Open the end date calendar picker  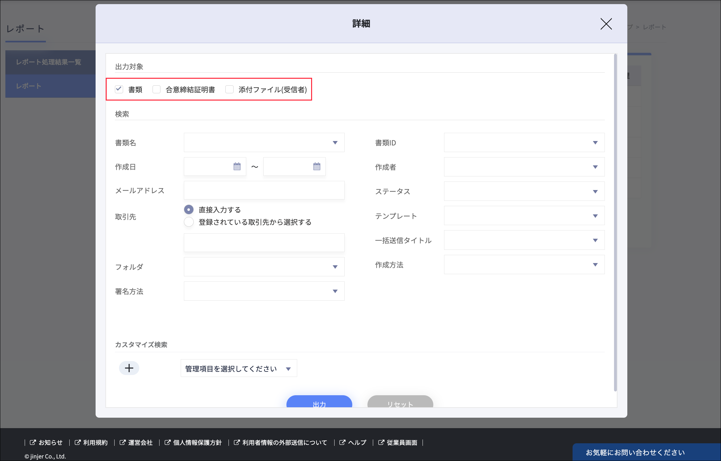pos(317,167)
